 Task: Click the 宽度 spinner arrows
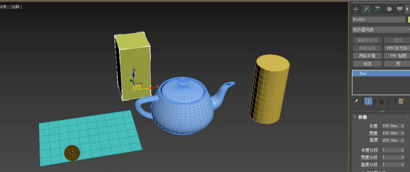(x=403, y=133)
